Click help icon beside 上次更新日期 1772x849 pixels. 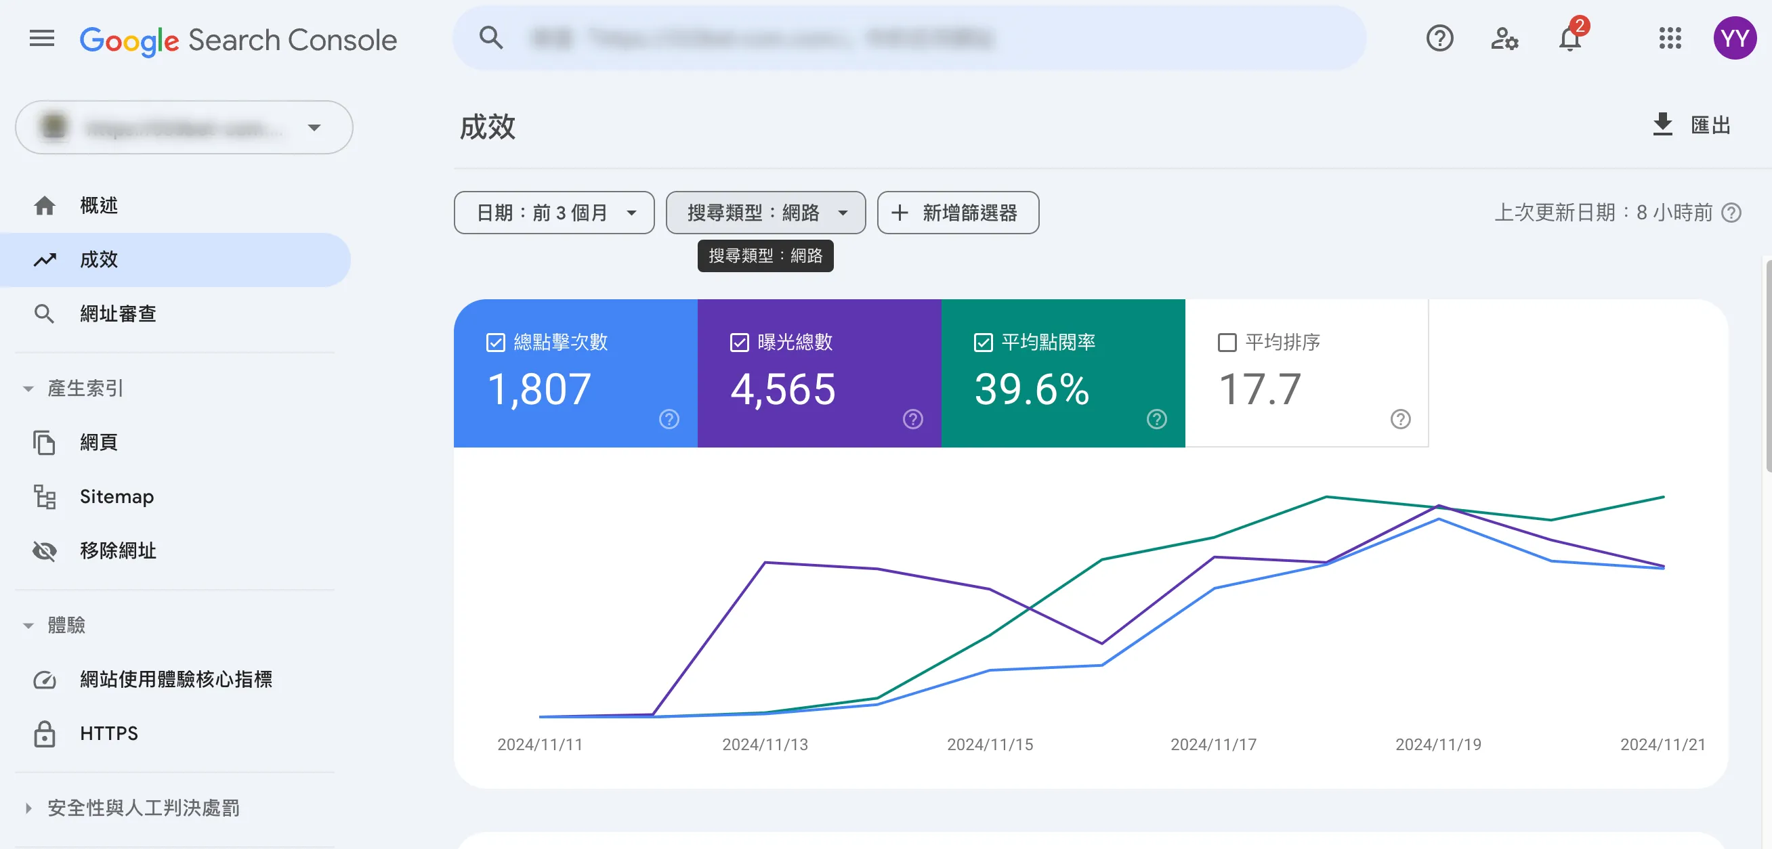1731,213
